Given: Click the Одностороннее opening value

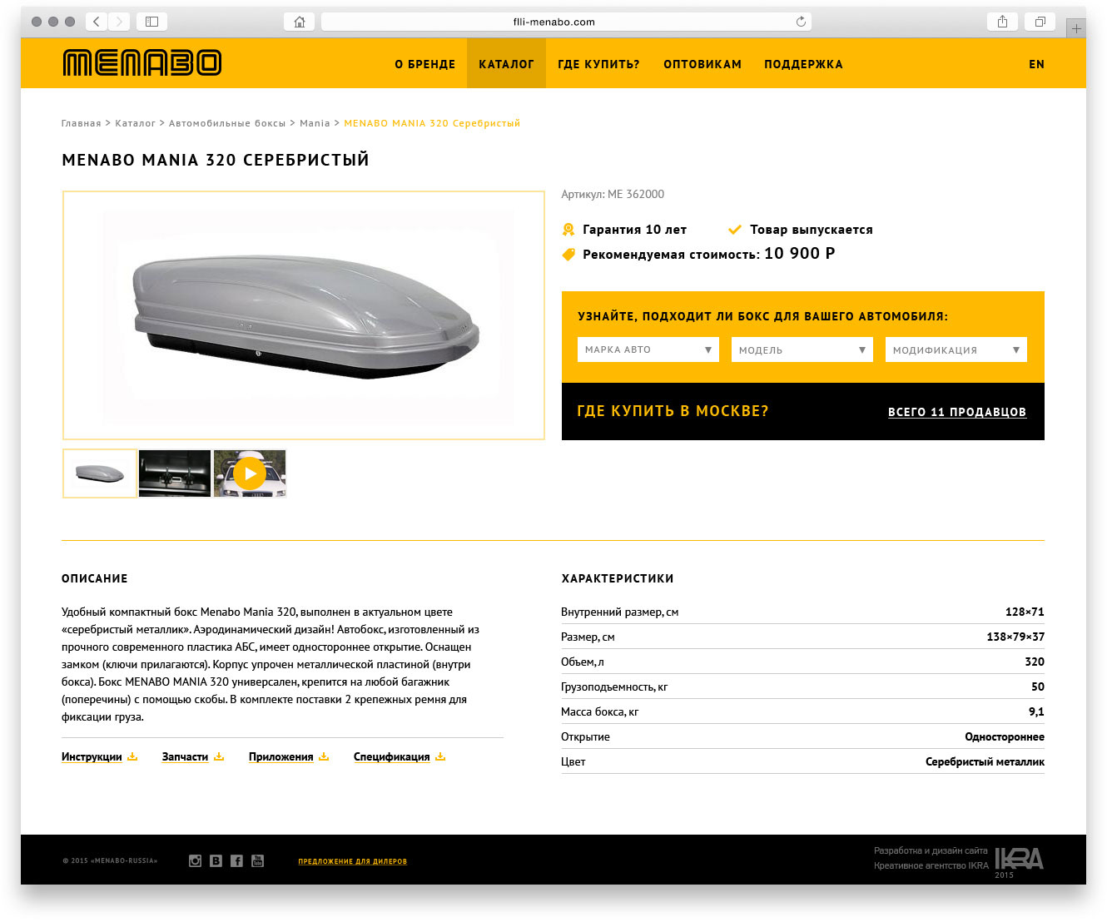Looking at the screenshot, I should 1005,736.
